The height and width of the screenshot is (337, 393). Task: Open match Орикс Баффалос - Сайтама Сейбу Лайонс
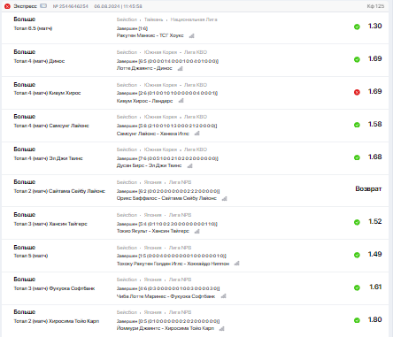166,198
